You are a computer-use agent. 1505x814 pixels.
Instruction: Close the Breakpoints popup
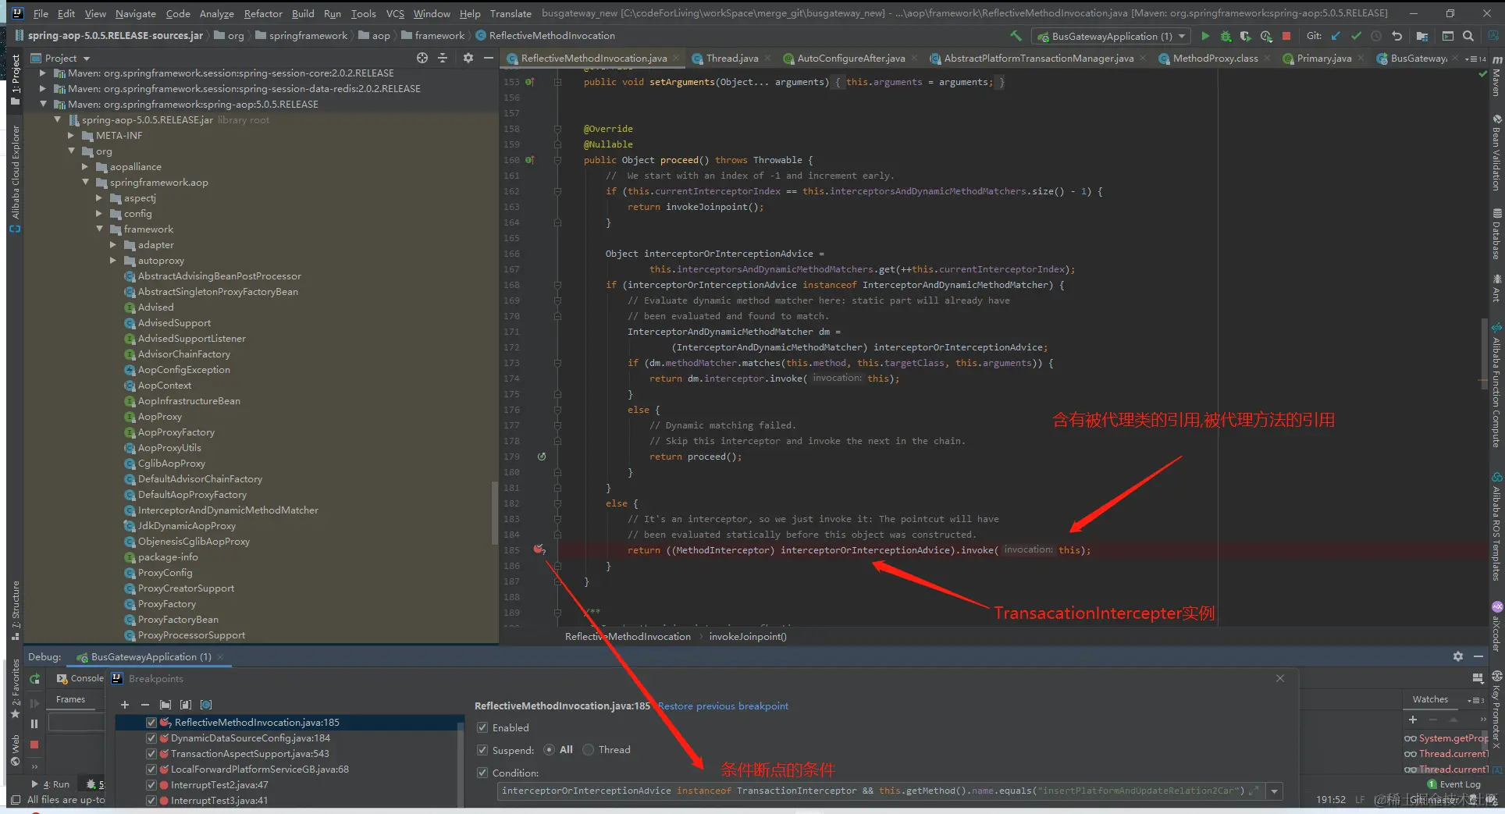(x=1280, y=678)
